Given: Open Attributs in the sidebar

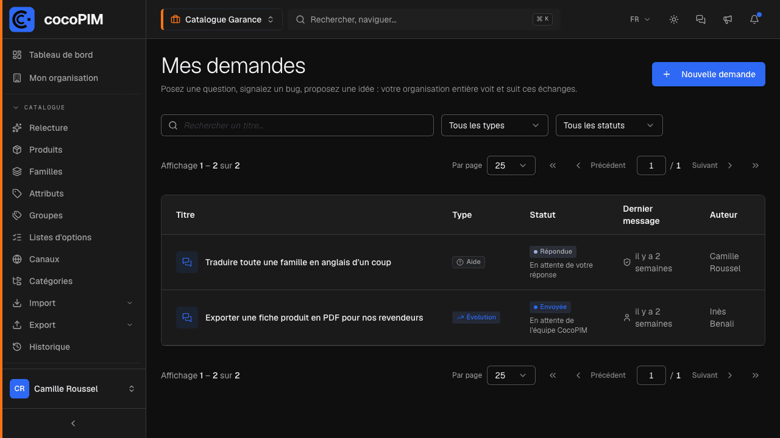Looking at the screenshot, I should point(73,193).
